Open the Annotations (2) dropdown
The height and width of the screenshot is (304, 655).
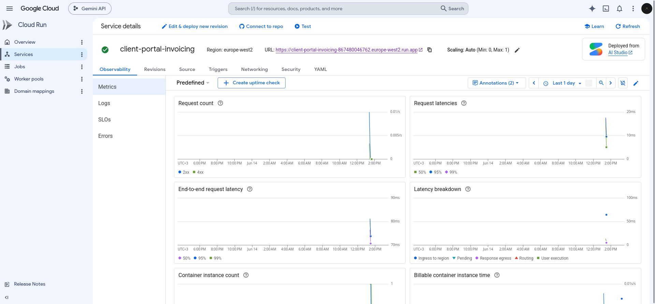(496, 83)
